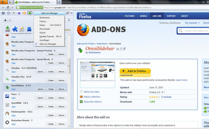This screenshot has width=209, height=129.
Task: Click Add to favorites link
Action: click(91, 92)
